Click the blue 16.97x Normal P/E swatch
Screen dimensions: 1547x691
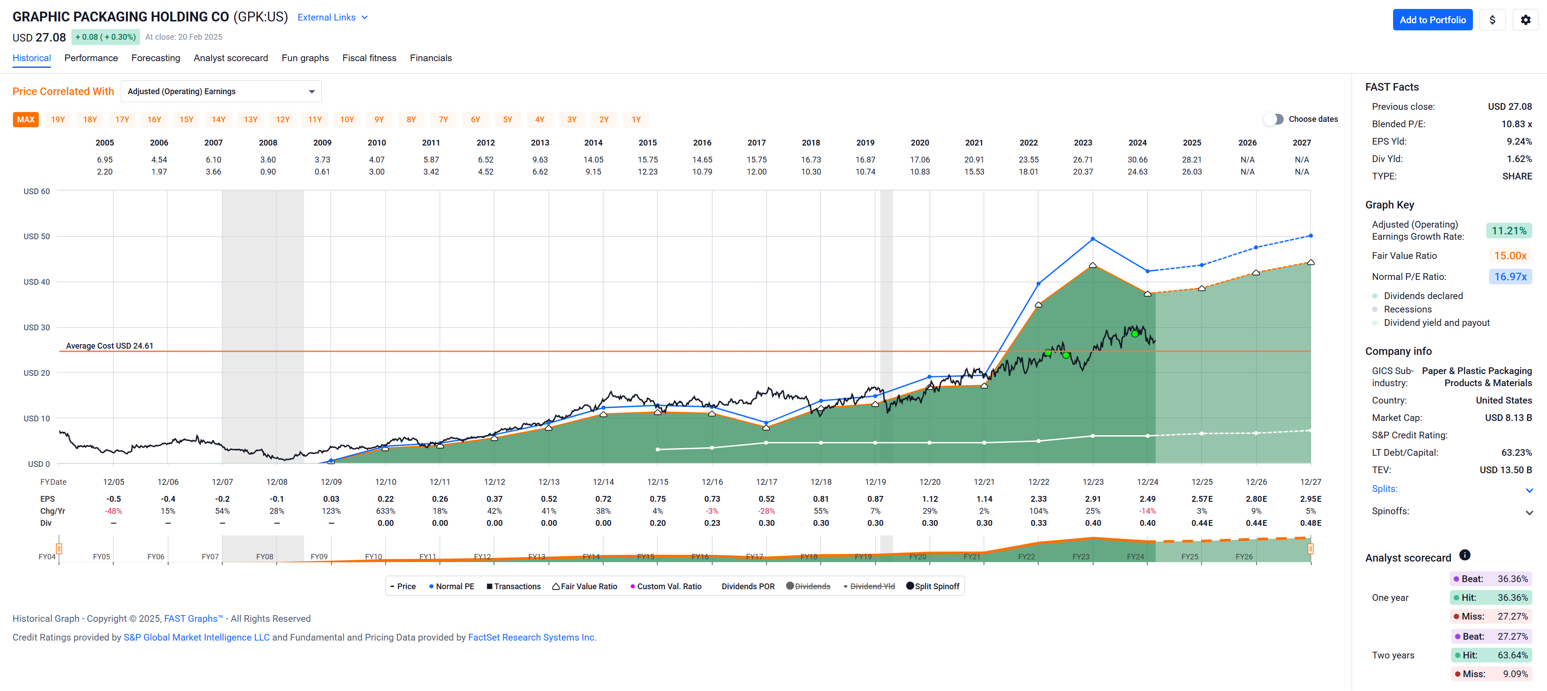click(1510, 277)
